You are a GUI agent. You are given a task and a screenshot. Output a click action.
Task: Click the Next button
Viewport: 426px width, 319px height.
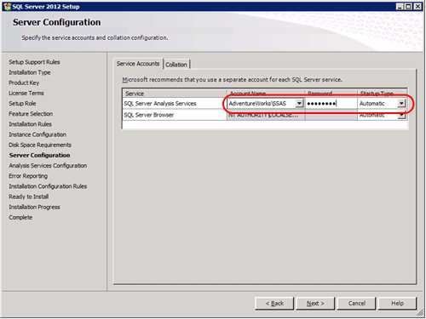pyautogui.click(x=315, y=304)
